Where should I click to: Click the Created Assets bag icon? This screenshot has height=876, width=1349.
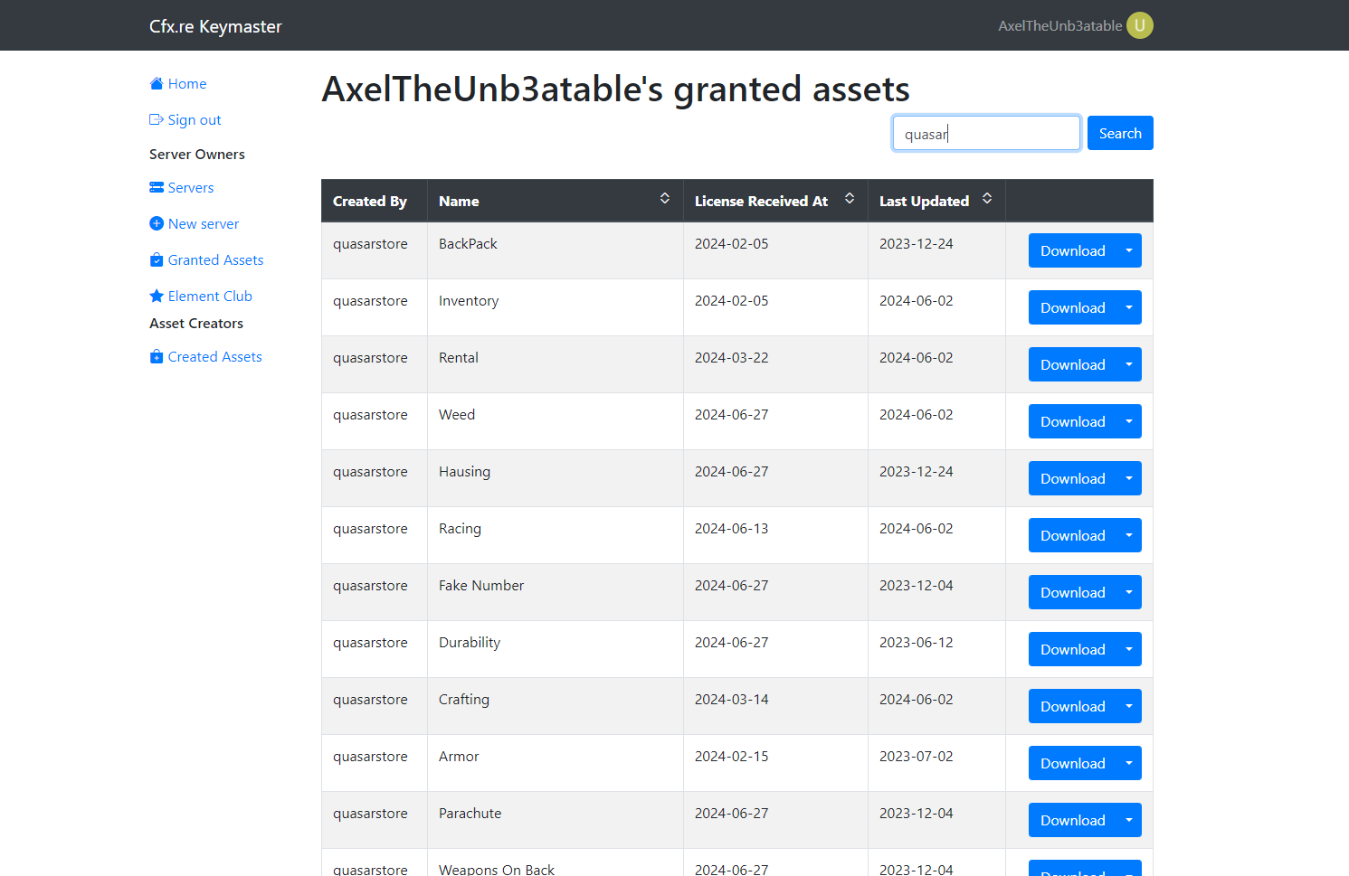pos(157,357)
